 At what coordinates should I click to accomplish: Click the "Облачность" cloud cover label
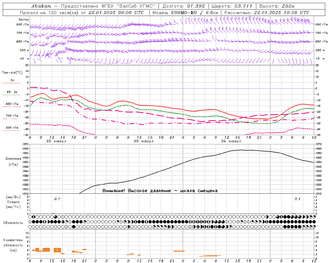click(x=13, y=223)
